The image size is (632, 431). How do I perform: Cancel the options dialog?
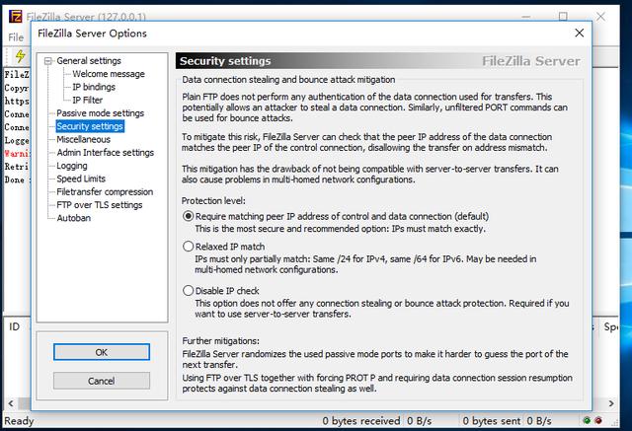point(102,381)
